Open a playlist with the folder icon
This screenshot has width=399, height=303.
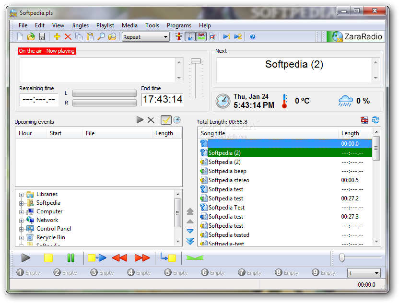31,36
